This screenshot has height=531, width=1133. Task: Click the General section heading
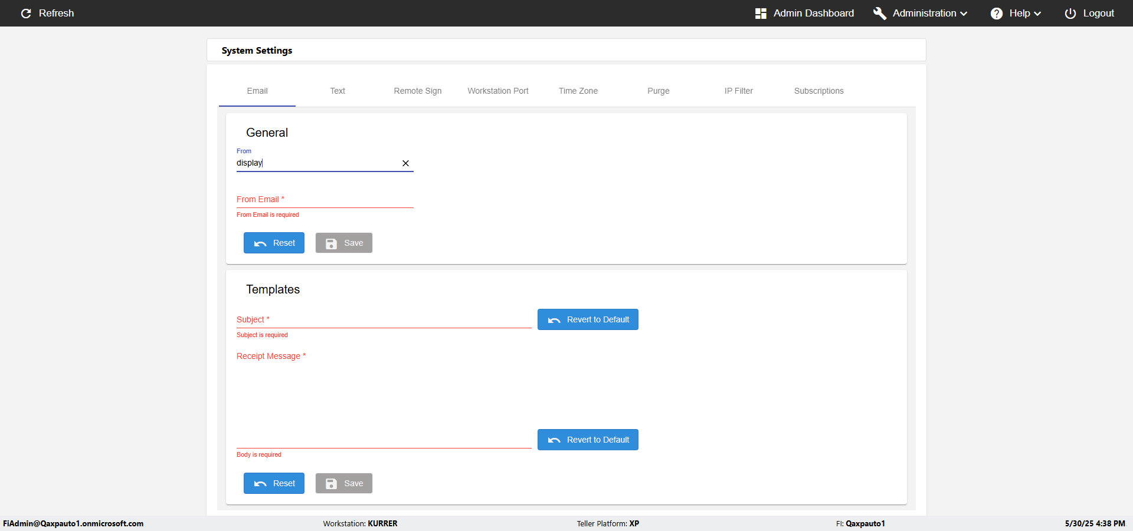267,133
